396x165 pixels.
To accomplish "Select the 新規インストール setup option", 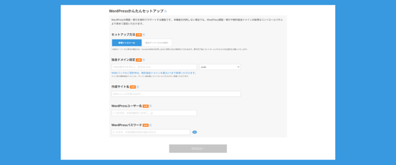I will click(x=127, y=43).
